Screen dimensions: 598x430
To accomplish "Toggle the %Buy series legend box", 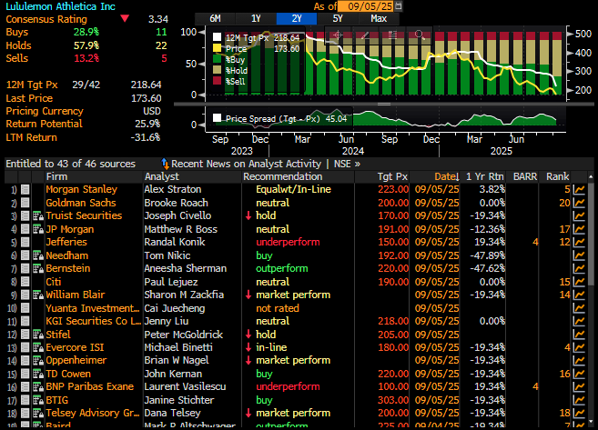I will [217, 59].
